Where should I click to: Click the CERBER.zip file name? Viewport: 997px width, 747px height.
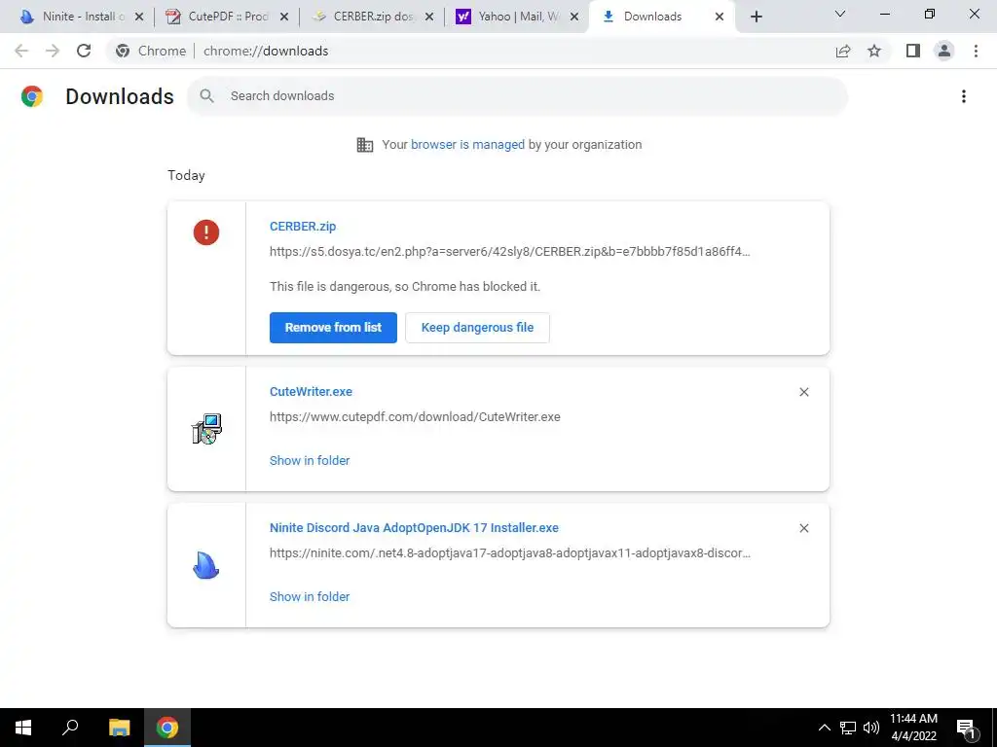303,226
